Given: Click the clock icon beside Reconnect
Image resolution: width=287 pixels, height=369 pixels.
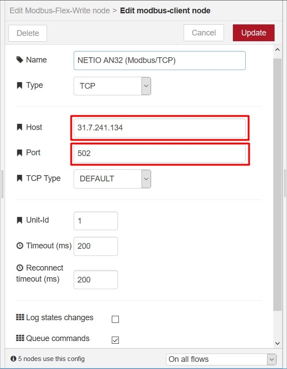Looking at the screenshot, I should point(20,268).
